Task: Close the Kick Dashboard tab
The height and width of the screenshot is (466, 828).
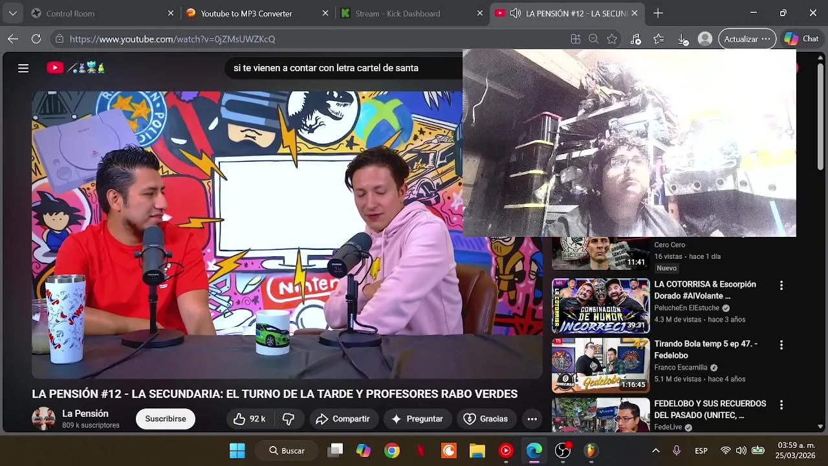Action: 480,13
